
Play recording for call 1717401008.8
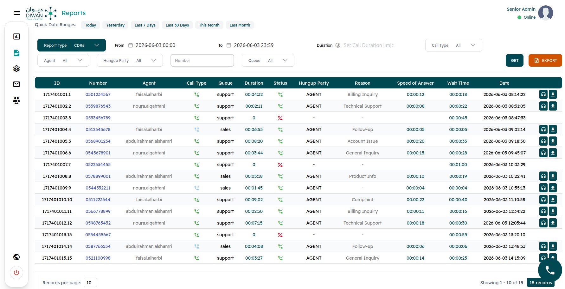543,176
